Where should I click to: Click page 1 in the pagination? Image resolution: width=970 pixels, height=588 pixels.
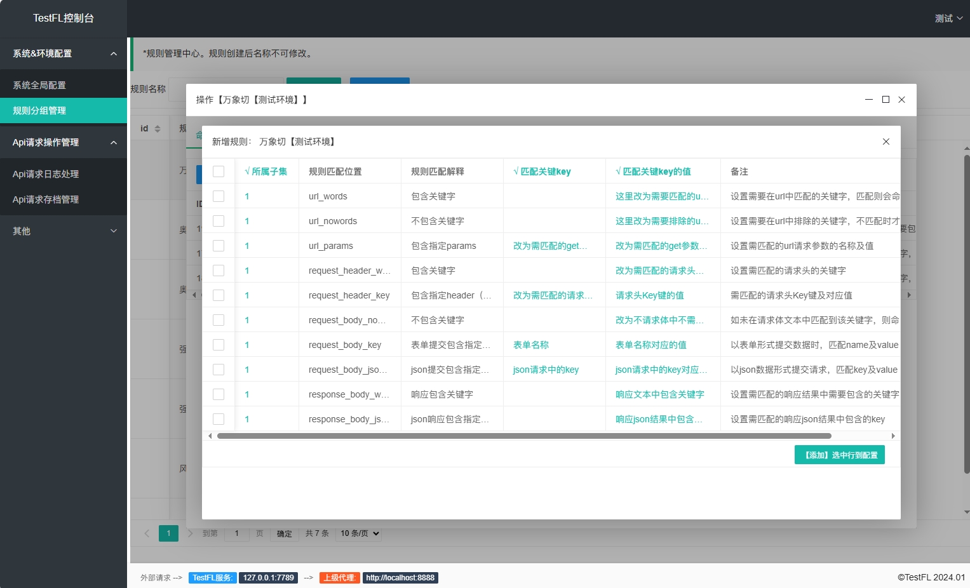168,533
